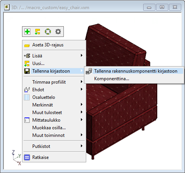Click the colorful dotted circle toolbar icon
Screen dimensions: 185x173
click(48, 32)
